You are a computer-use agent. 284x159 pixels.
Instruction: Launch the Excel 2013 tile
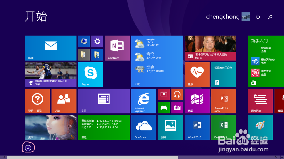[224, 128]
